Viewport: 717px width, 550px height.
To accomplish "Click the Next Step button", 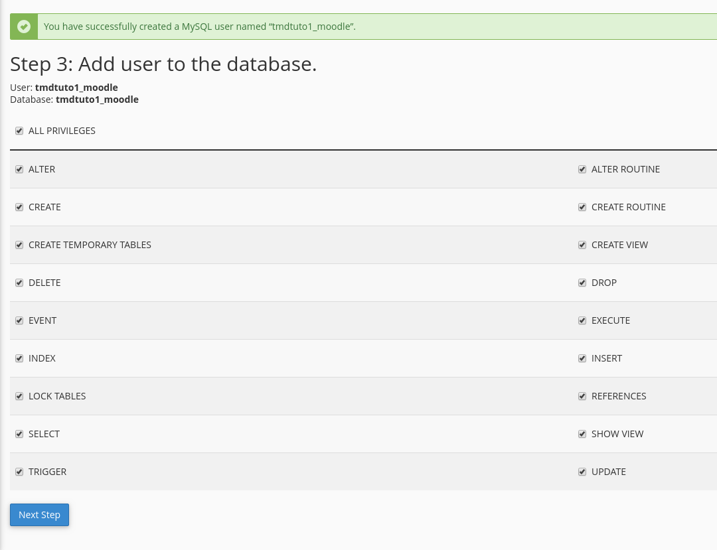I will click(x=39, y=515).
